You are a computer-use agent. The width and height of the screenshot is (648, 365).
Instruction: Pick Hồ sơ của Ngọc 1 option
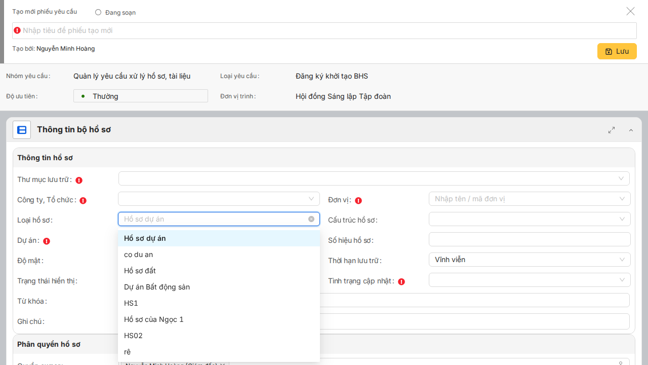pos(154,319)
